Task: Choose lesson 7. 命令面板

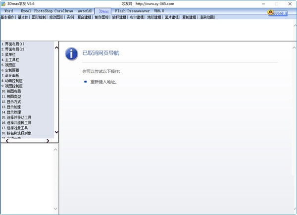Action: click(x=10, y=75)
